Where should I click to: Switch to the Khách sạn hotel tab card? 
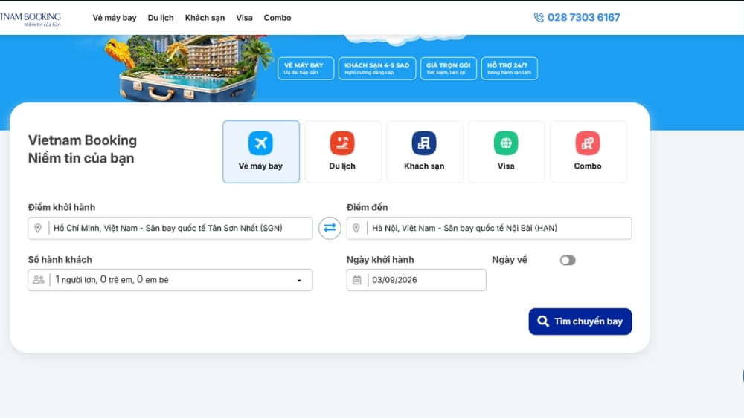pyautogui.click(x=424, y=151)
